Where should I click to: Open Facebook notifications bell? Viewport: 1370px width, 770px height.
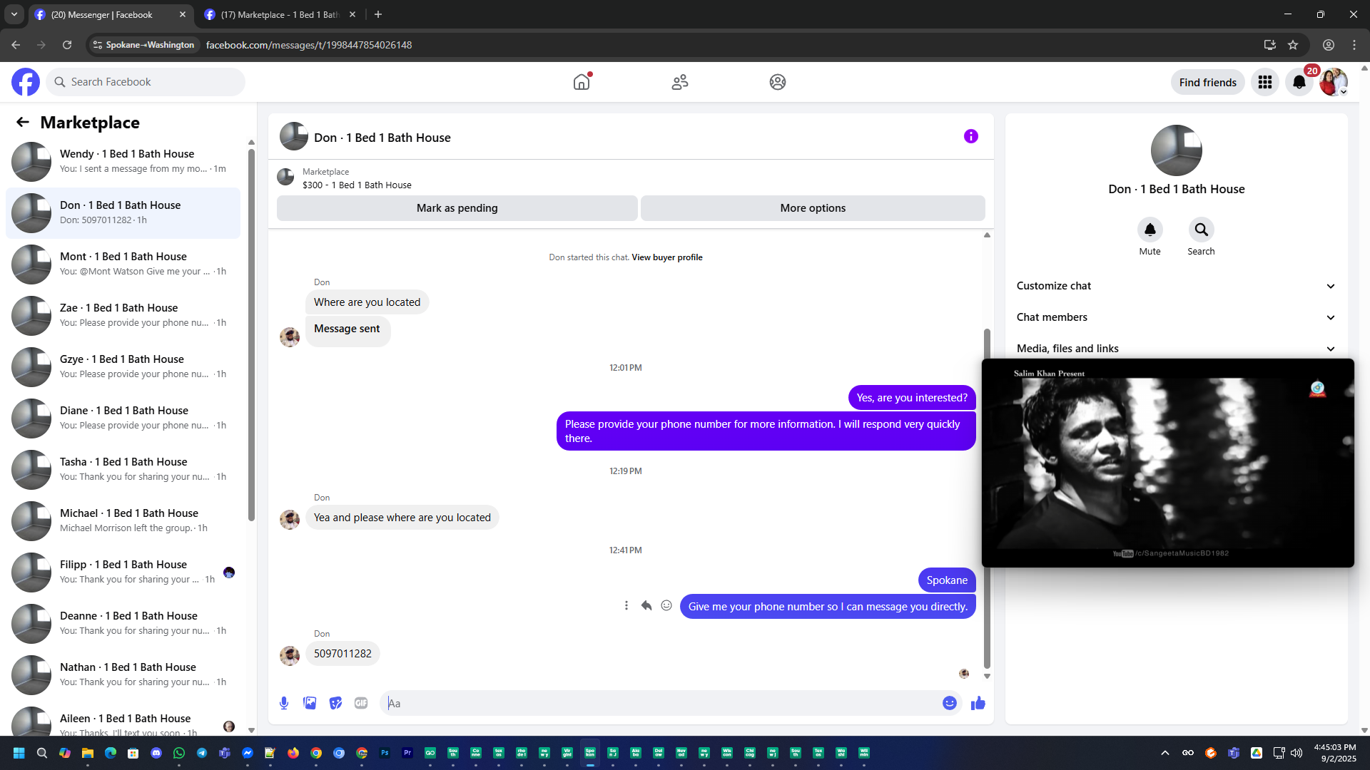click(1299, 82)
